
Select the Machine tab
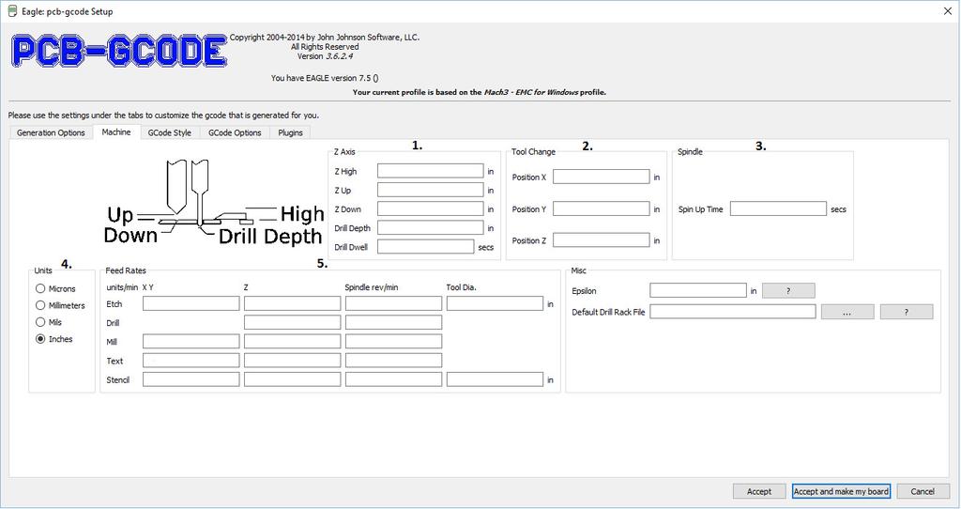[x=116, y=131]
